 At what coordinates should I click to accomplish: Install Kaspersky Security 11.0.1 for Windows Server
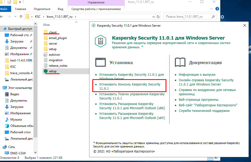pyautogui.click(x=131, y=77)
